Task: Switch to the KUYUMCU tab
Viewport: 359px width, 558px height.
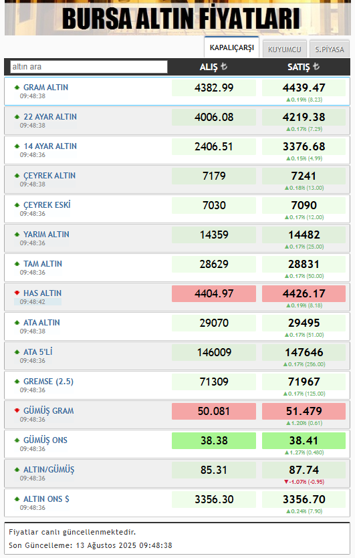Action: pos(285,49)
